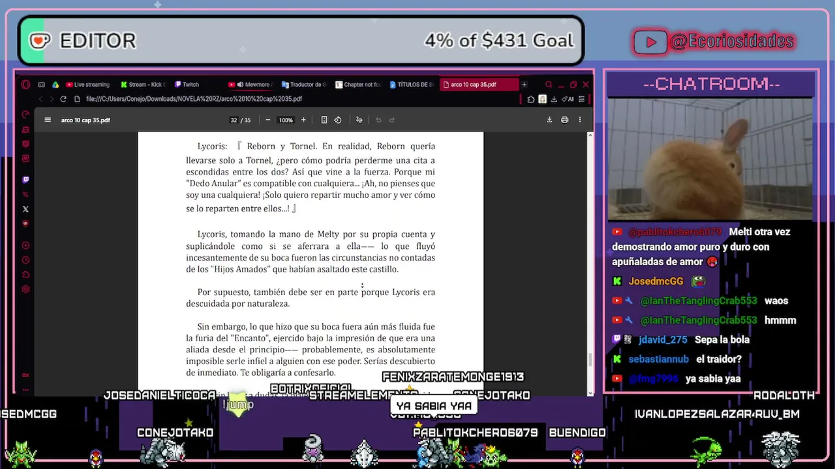
Task: Open extensions from the sidebar cube icon
Action: click(x=25, y=275)
